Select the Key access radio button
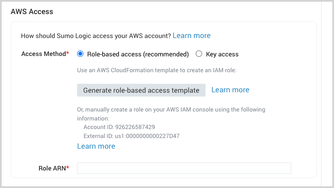 tap(199, 54)
